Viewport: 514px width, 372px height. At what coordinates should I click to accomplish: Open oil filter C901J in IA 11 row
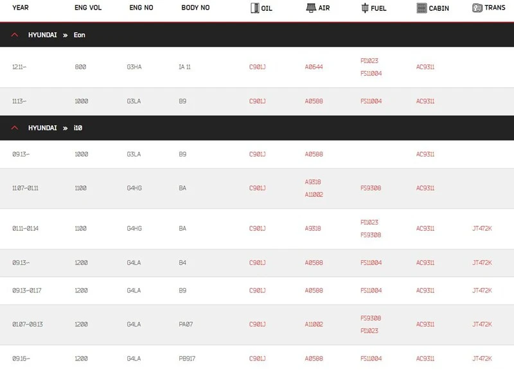click(x=258, y=67)
